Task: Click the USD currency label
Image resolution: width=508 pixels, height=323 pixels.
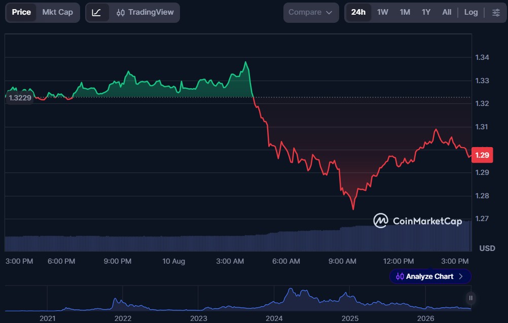Action: pos(487,248)
